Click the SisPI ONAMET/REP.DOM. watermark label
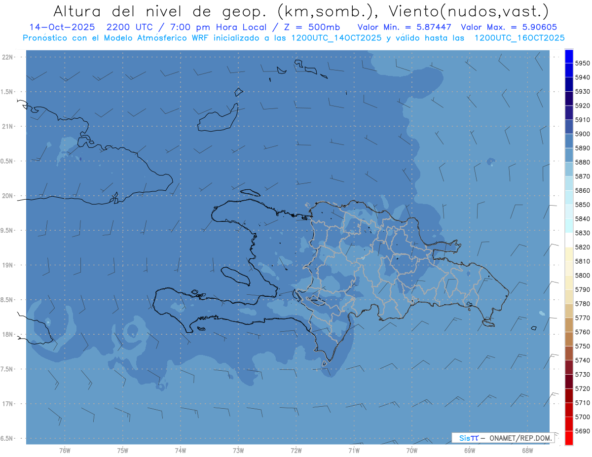The width and height of the screenshot is (592, 457). [503, 438]
